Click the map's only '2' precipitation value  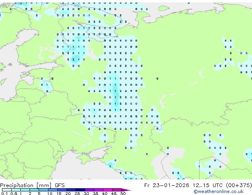(x=74, y=60)
